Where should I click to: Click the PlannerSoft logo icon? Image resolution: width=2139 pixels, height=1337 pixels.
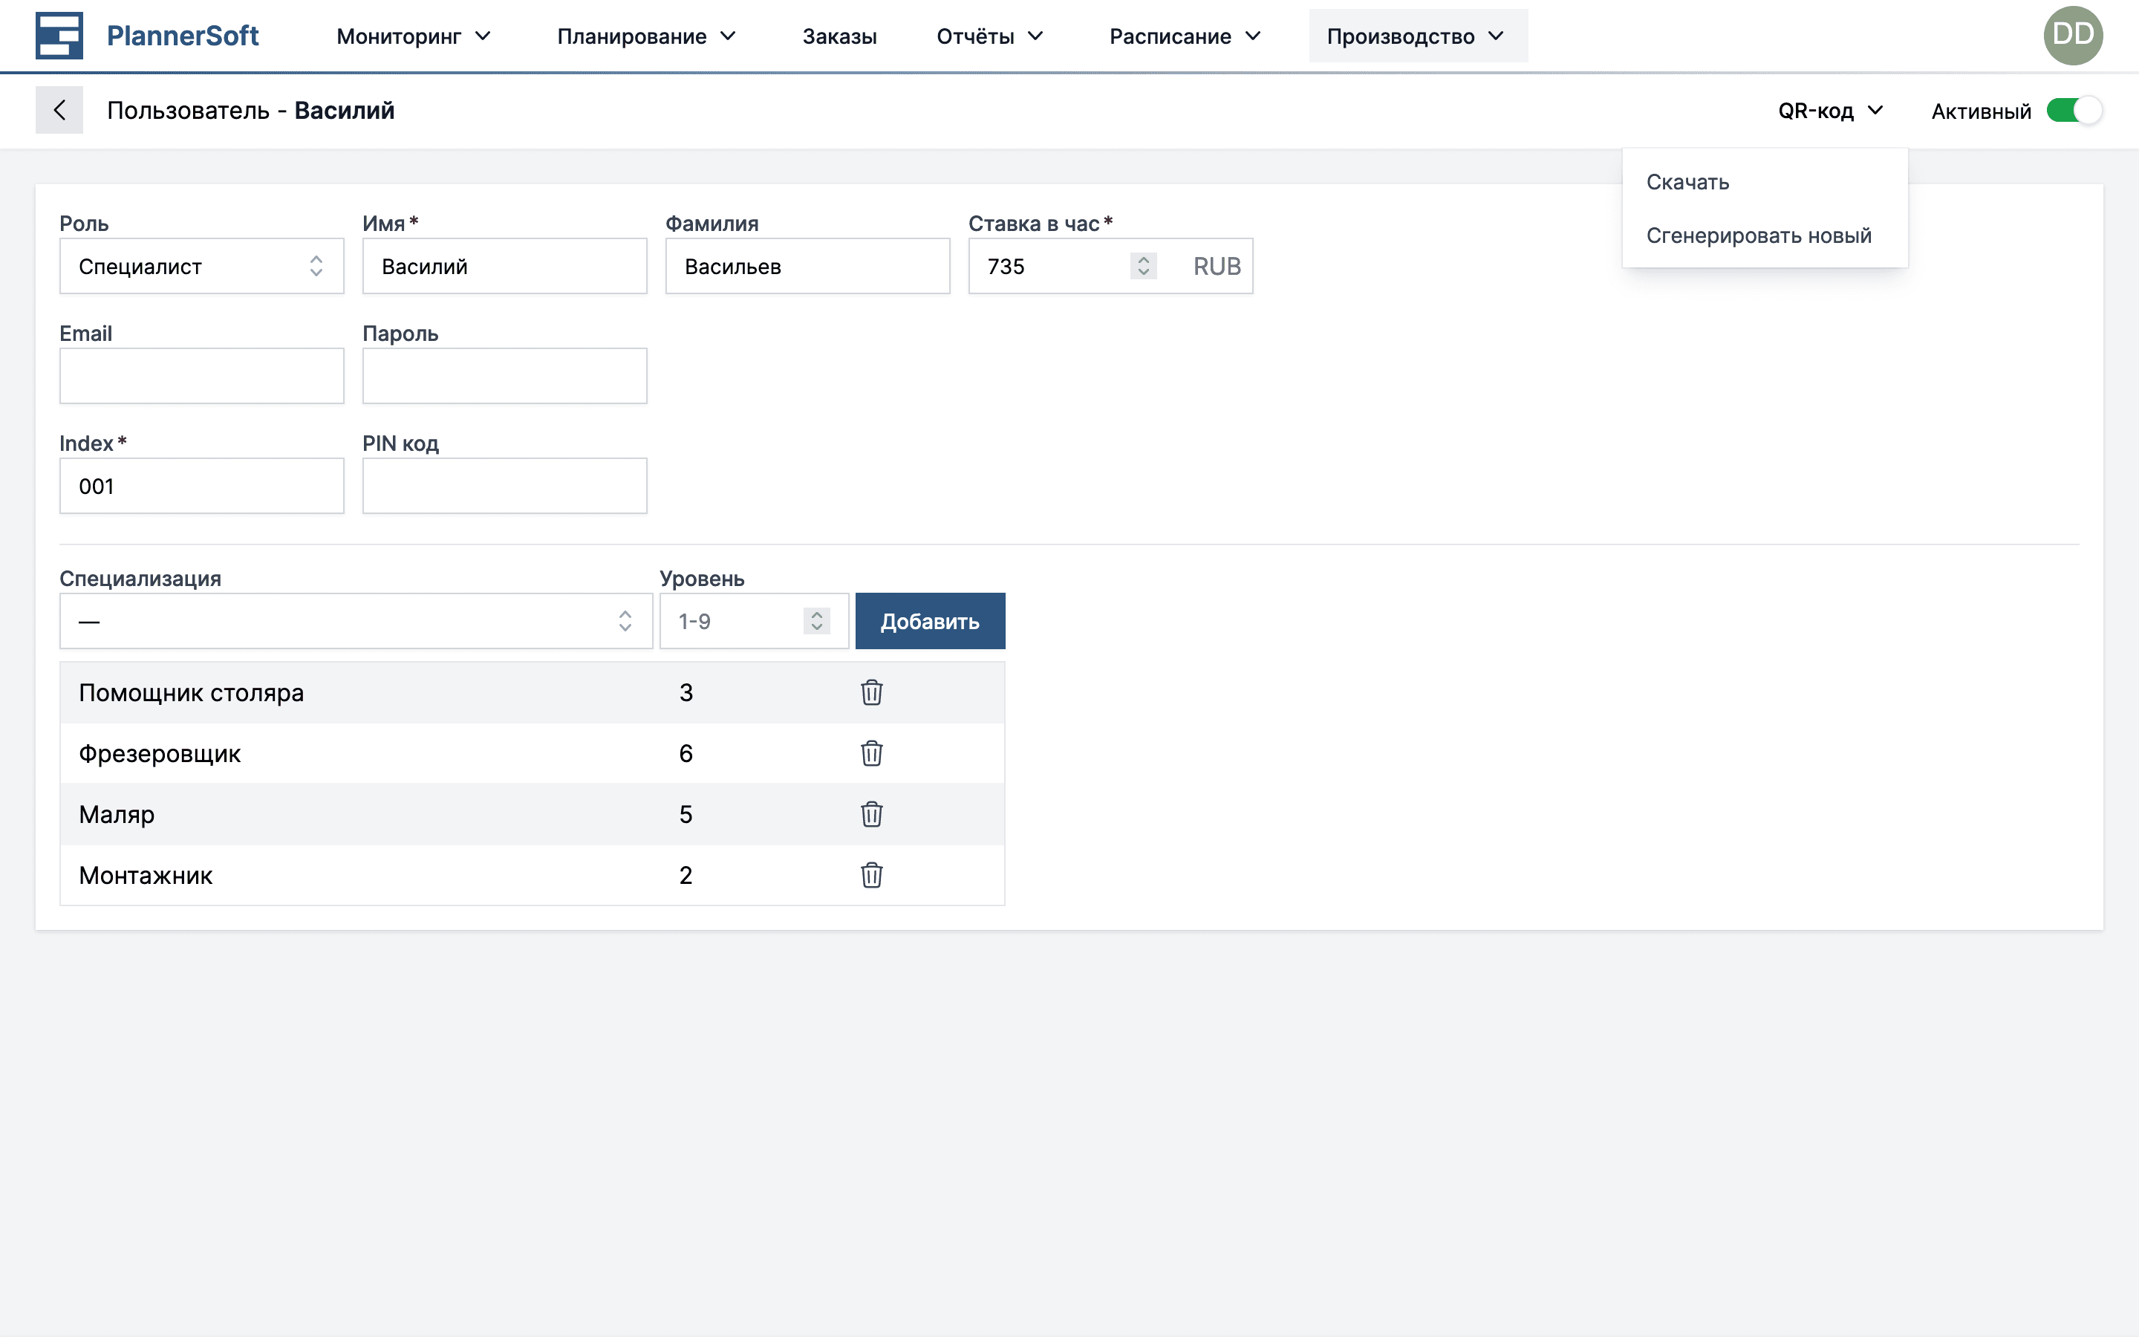[x=59, y=36]
